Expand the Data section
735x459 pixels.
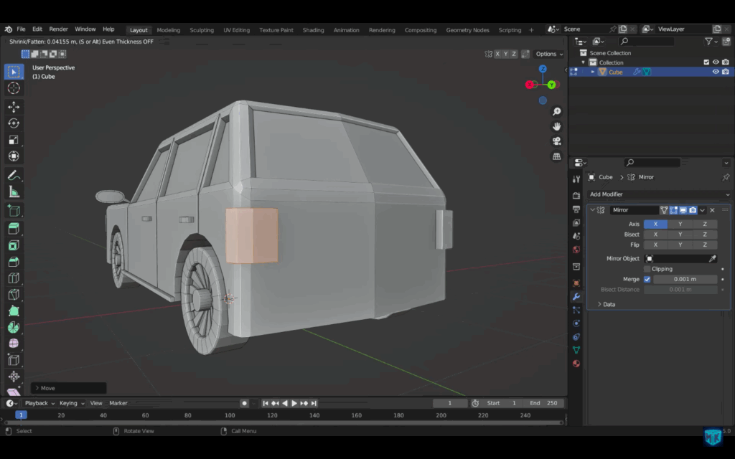pyautogui.click(x=599, y=304)
